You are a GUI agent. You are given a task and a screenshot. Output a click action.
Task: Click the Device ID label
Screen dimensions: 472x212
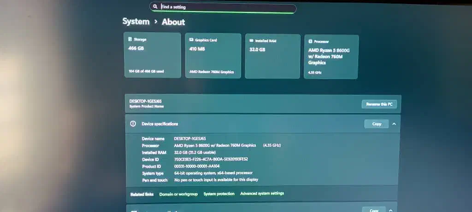click(x=150, y=160)
